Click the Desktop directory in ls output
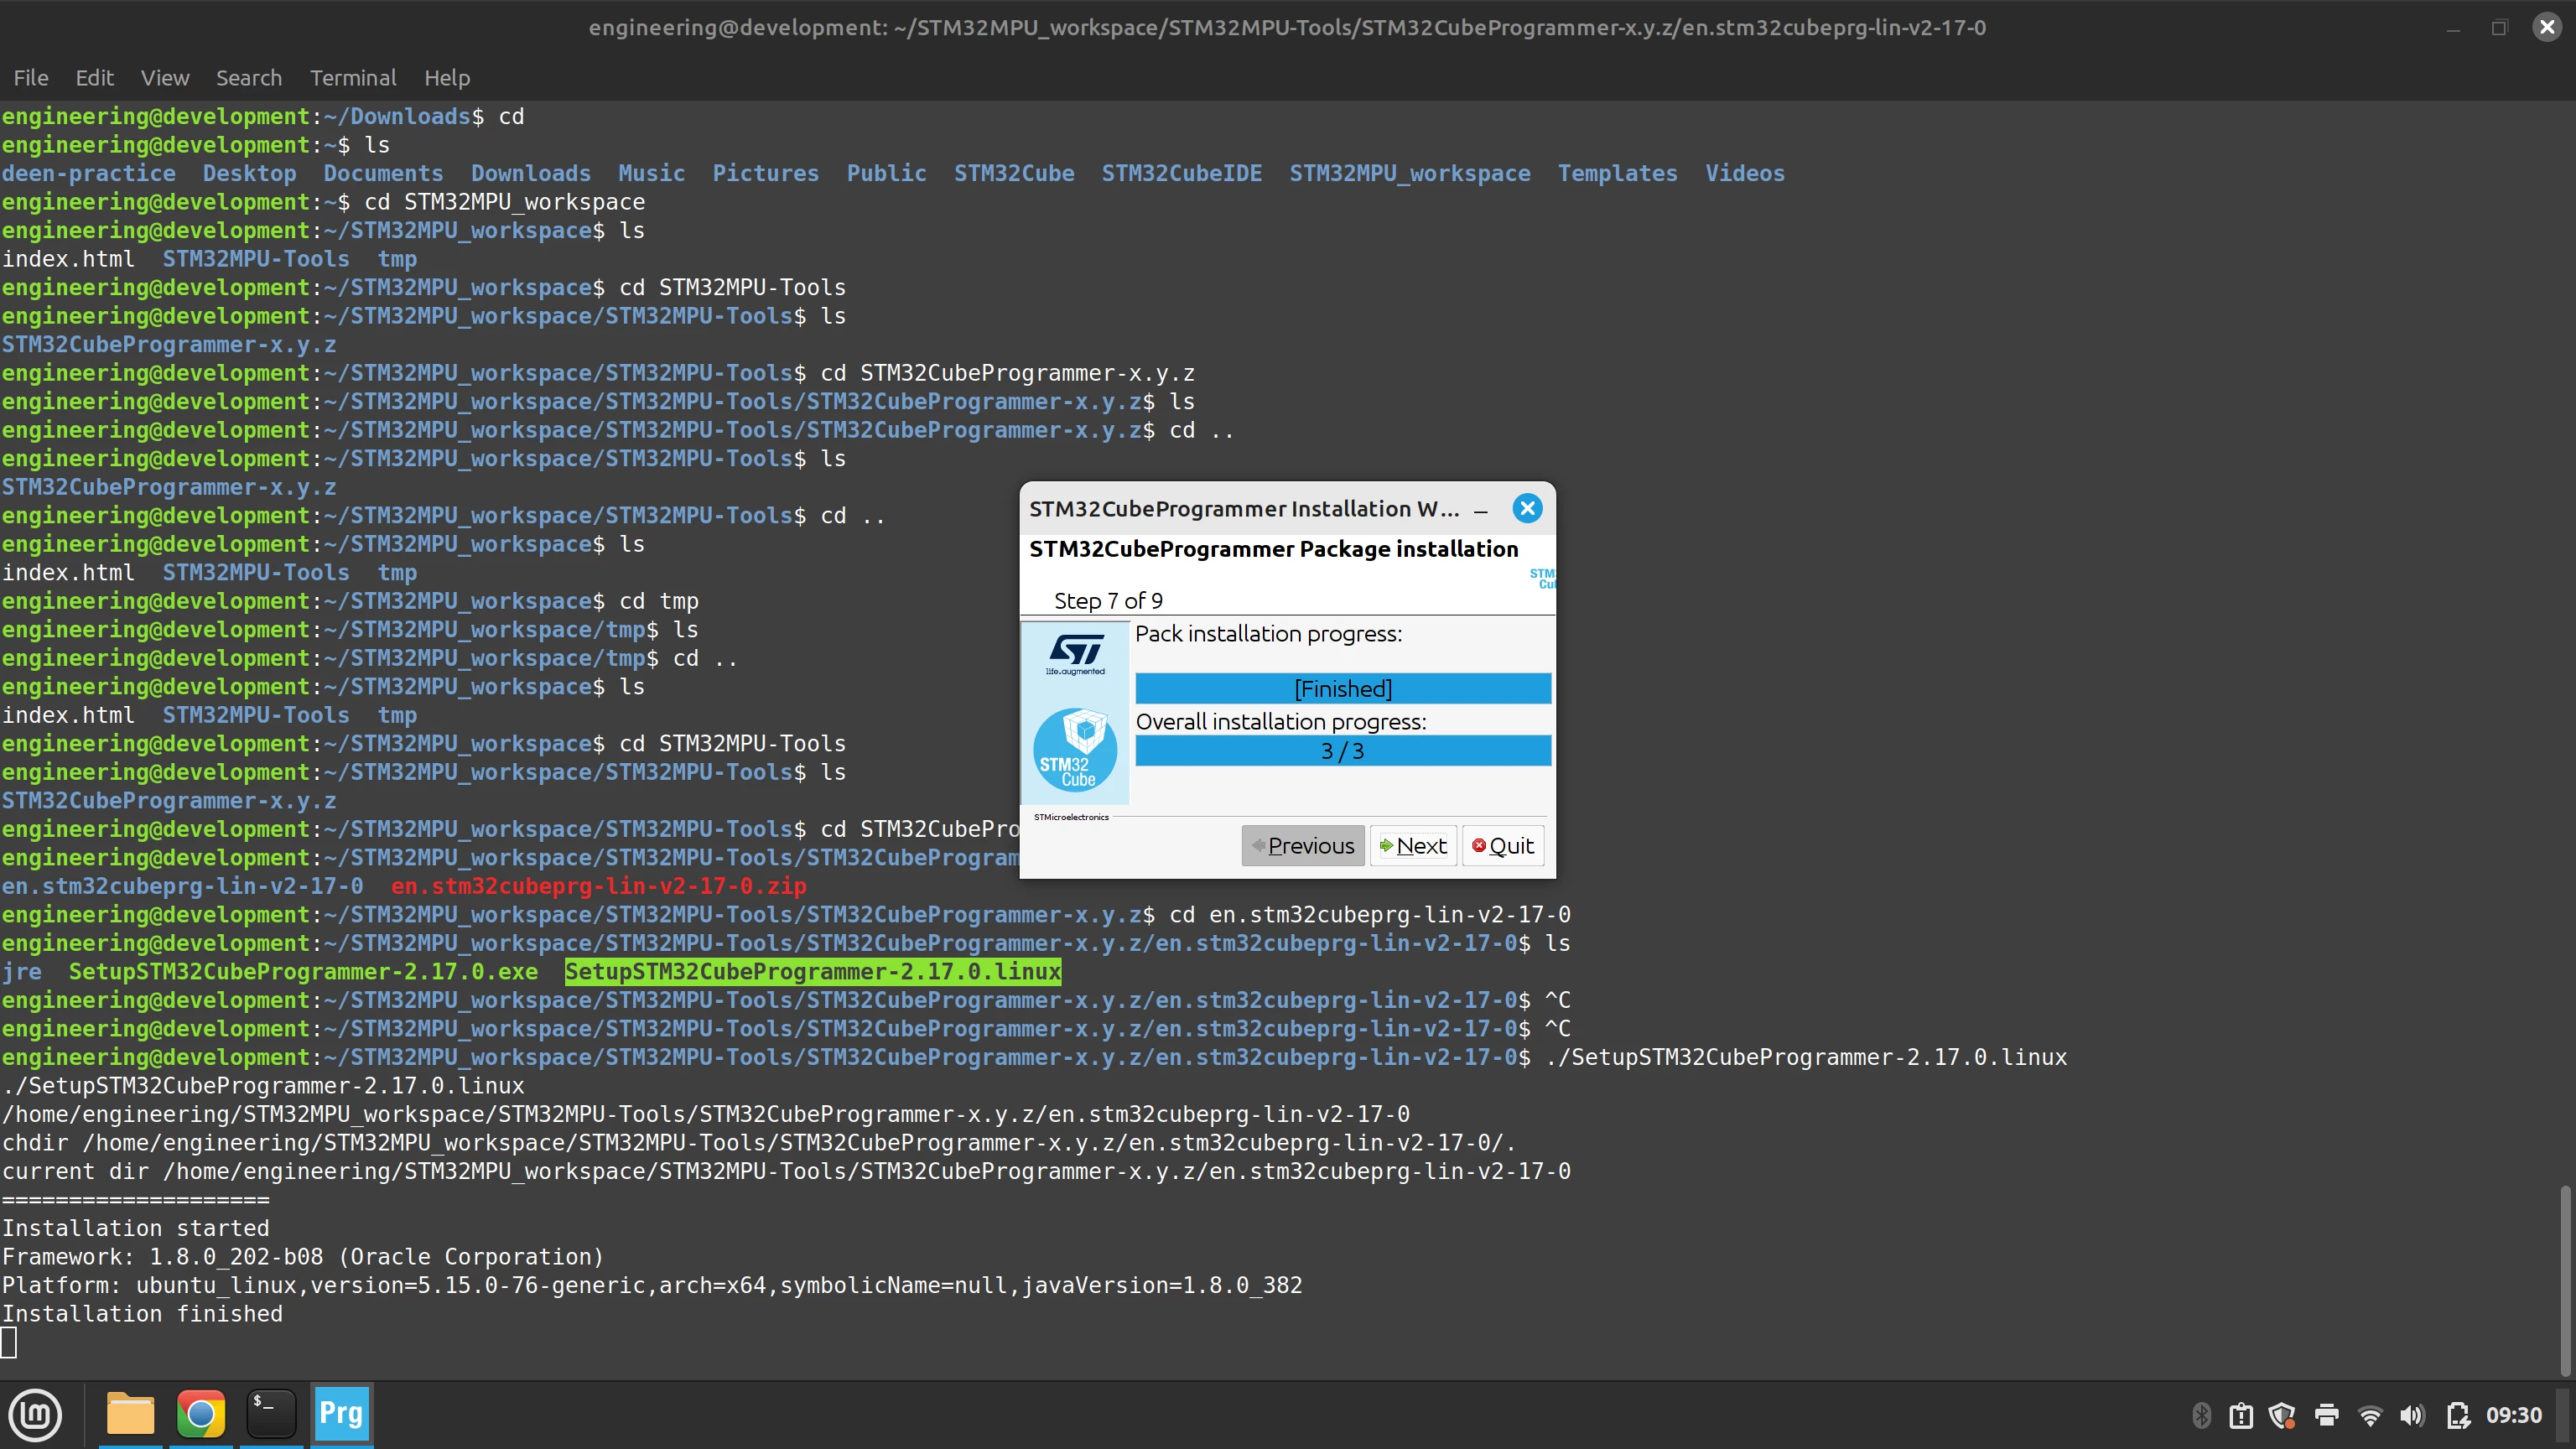 click(250, 174)
